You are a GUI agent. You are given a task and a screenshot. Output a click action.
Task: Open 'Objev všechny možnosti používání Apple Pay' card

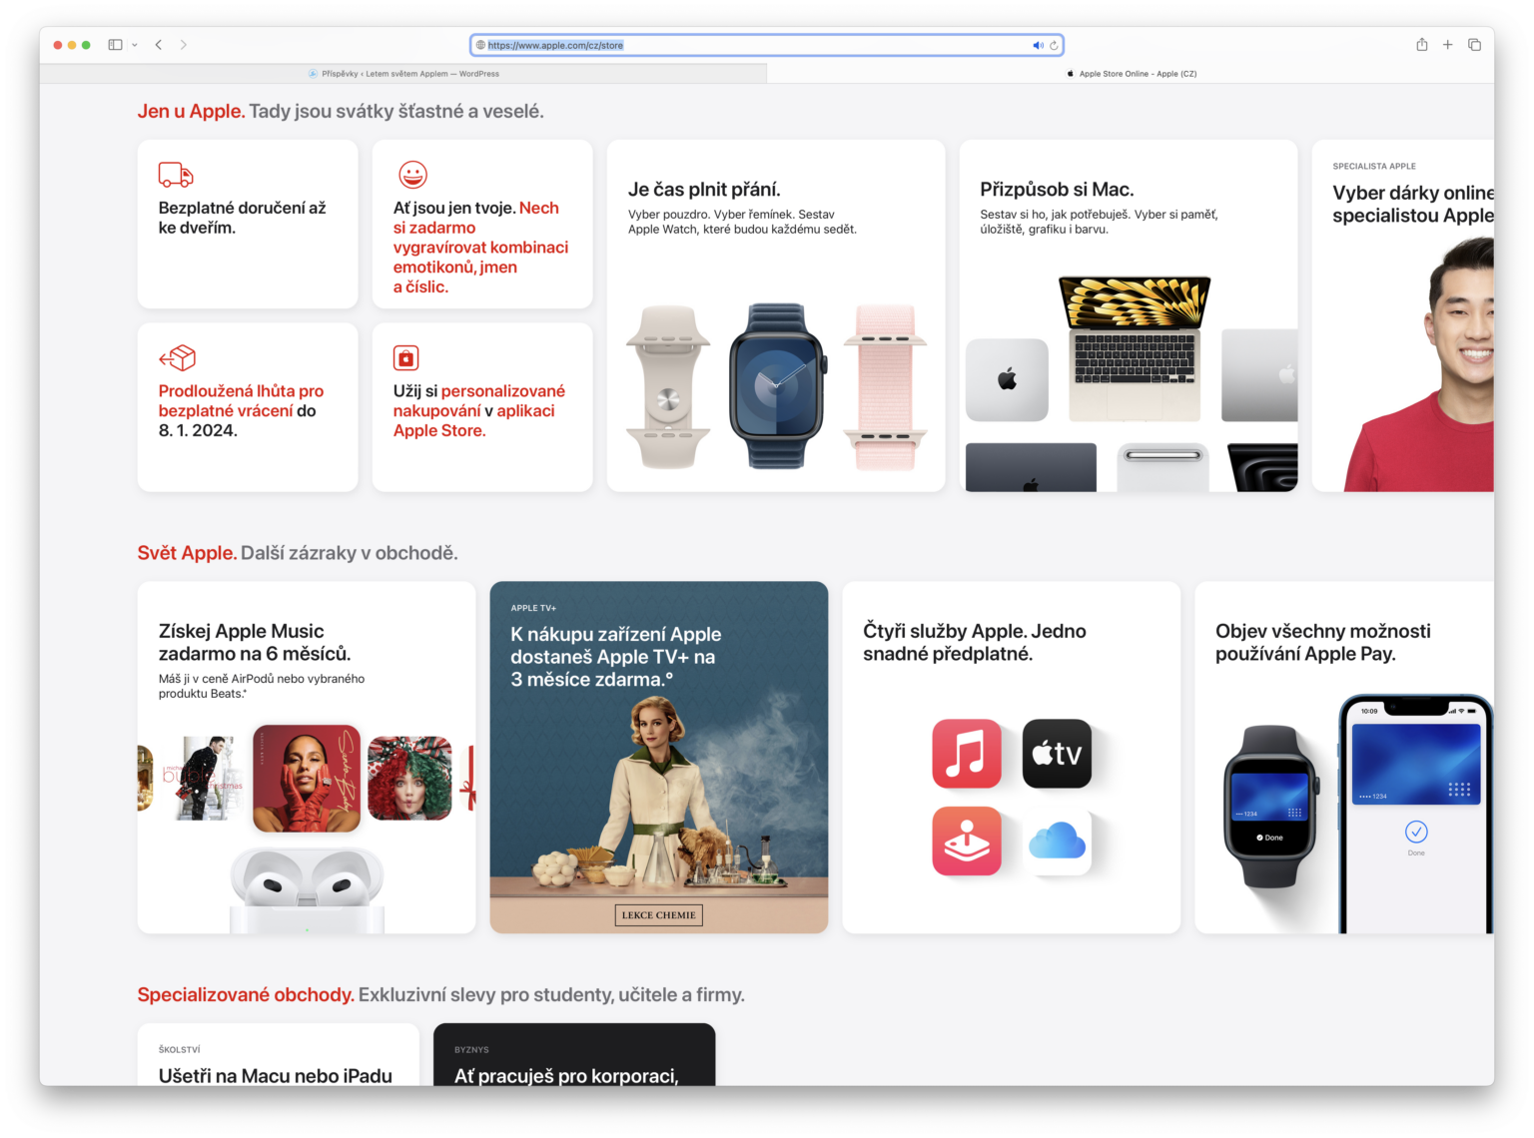pos(1344,758)
